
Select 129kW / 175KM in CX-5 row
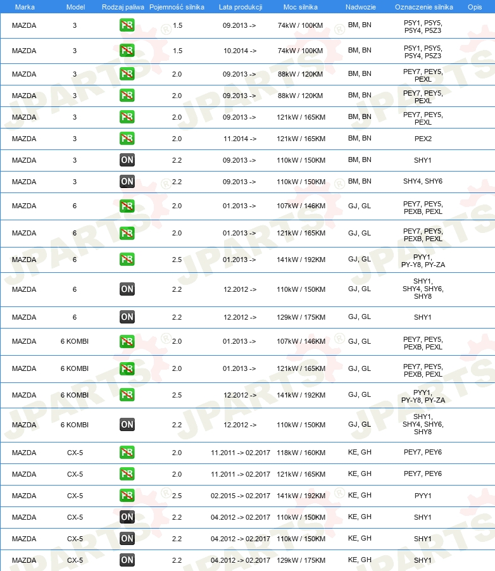tap(301, 560)
